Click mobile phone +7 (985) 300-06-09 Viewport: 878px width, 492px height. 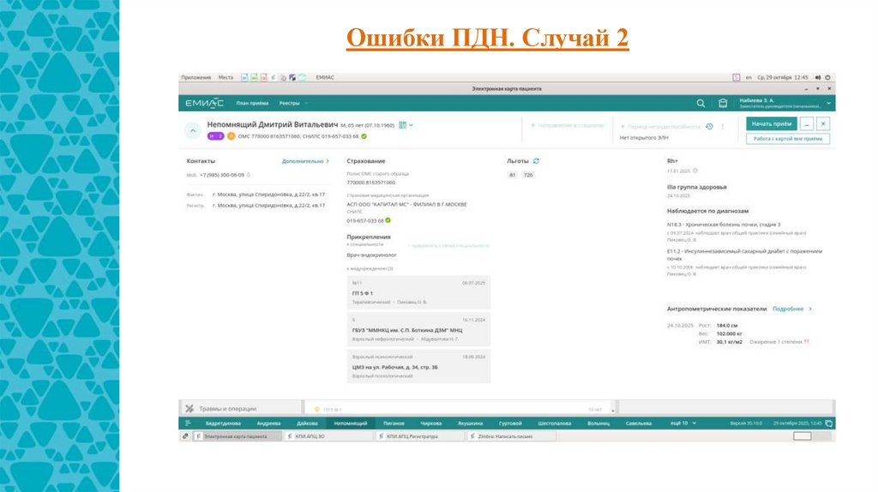coord(222,175)
